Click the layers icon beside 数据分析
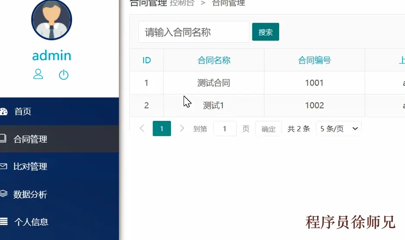 coord(3,193)
